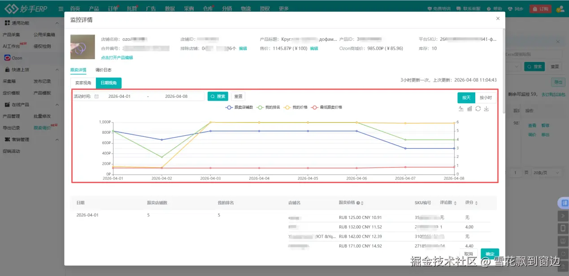This screenshot has height=276, width=569.
Task: Open 卖家视角 tab
Action: coord(83,83)
